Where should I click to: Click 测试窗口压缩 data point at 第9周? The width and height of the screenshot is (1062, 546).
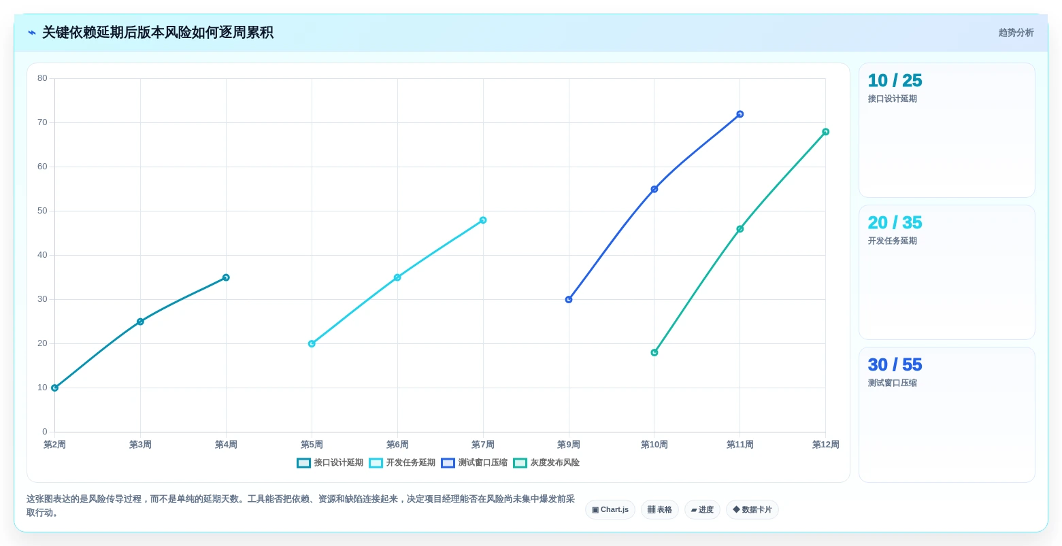tap(569, 300)
